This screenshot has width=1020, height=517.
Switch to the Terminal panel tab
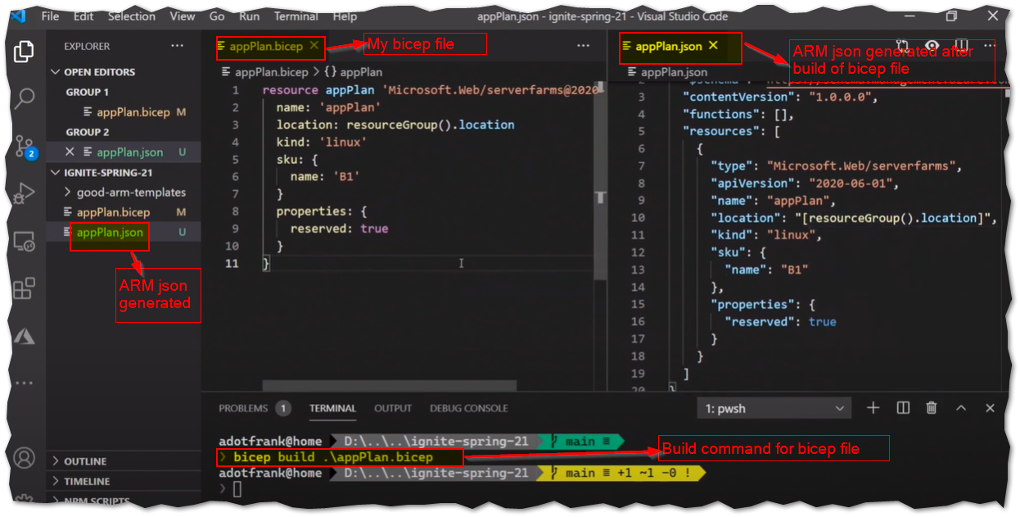point(332,408)
